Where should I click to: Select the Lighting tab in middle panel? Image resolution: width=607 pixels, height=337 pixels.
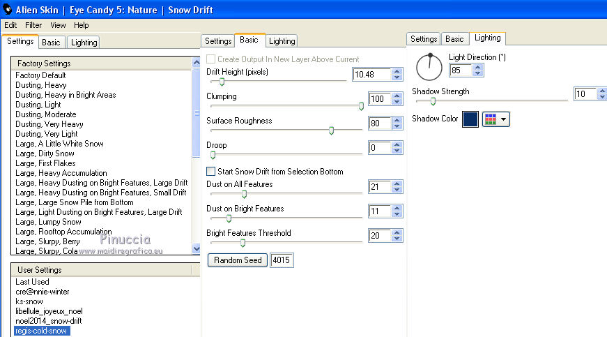pyautogui.click(x=282, y=41)
